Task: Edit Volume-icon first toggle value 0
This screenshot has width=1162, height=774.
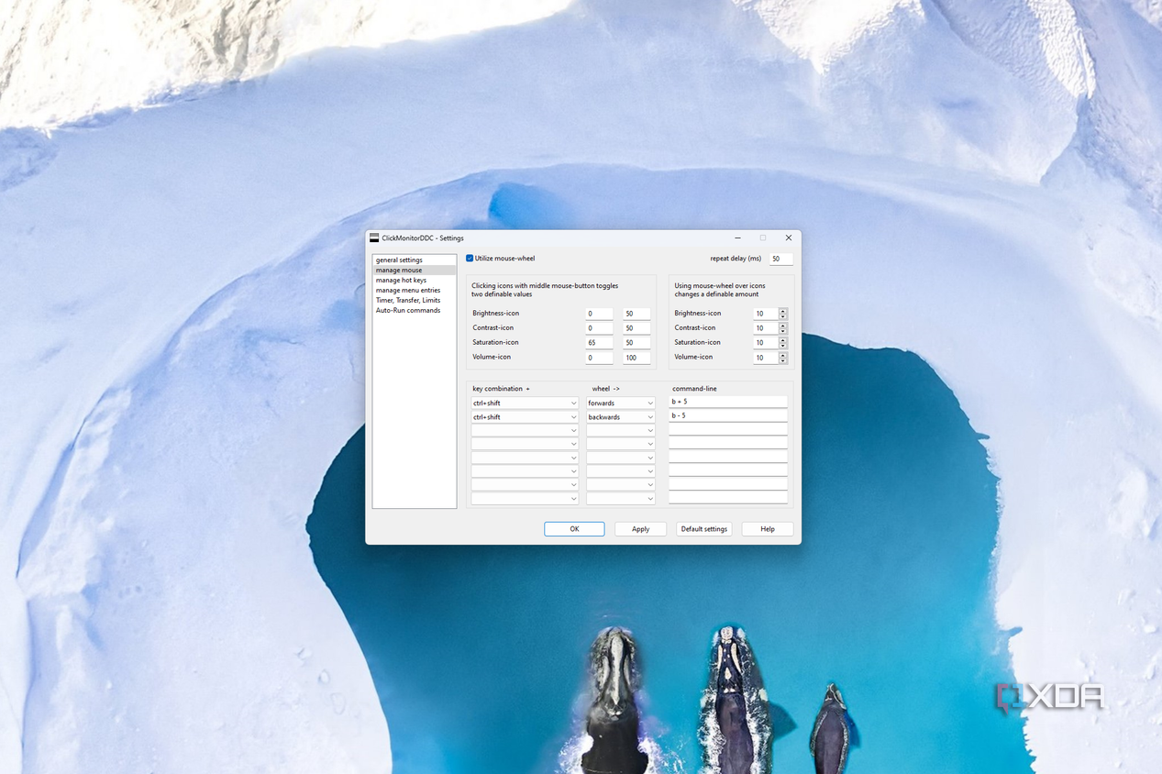Action: click(600, 358)
